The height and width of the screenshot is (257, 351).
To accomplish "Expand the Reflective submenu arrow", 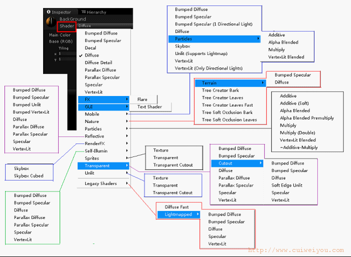I will (127, 136).
